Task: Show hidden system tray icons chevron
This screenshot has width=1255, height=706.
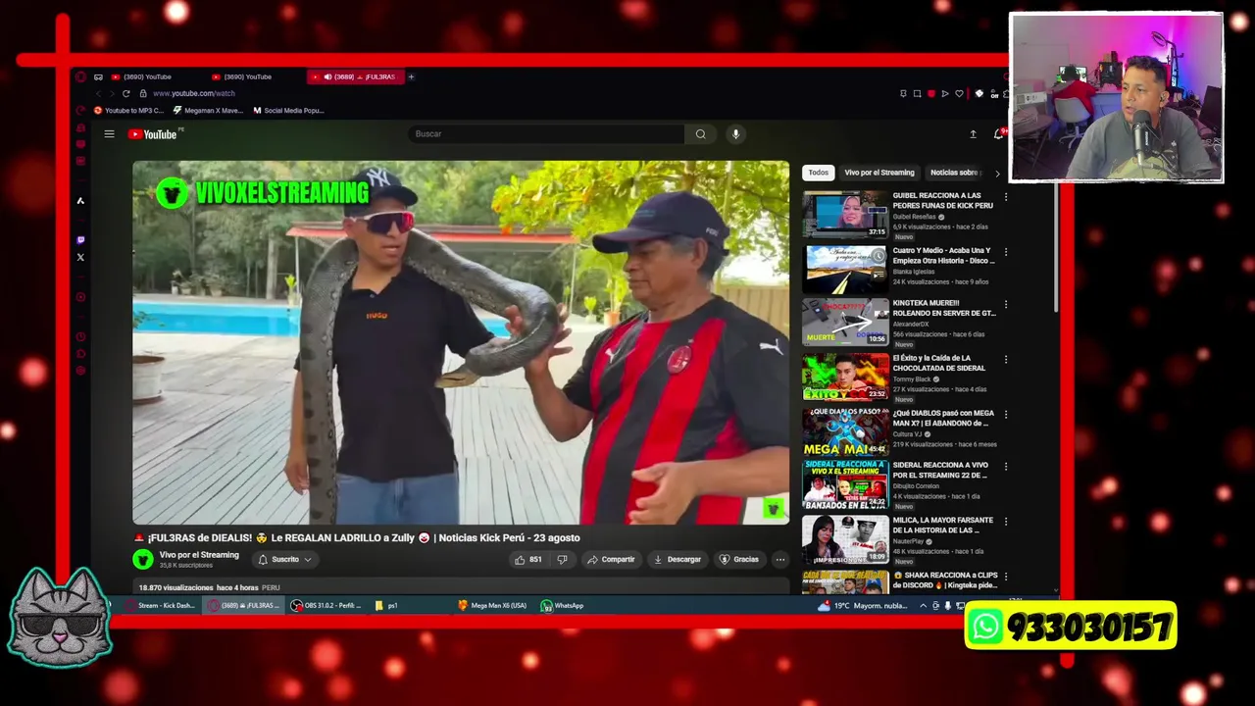Action: (923, 606)
